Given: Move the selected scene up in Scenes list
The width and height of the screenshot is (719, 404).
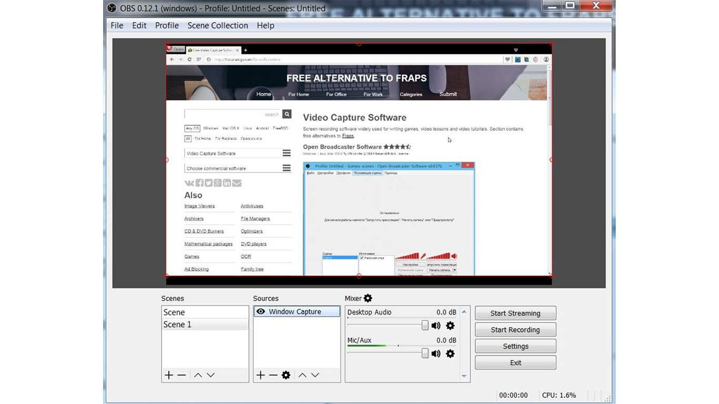Looking at the screenshot, I should pos(198,375).
